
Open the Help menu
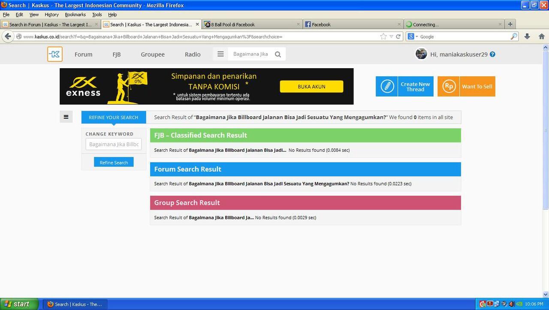pyautogui.click(x=112, y=15)
